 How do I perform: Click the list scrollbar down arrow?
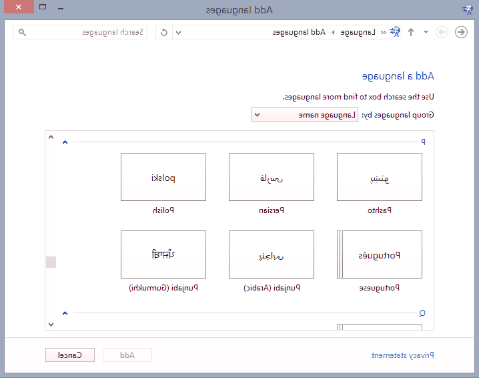click(51, 324)
